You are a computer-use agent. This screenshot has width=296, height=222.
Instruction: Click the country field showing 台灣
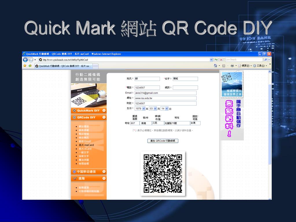coord(195,123)
